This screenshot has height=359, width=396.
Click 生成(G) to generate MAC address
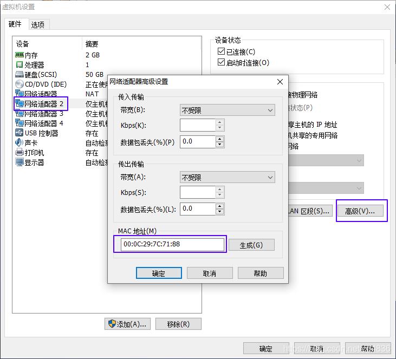coord(251,245)
